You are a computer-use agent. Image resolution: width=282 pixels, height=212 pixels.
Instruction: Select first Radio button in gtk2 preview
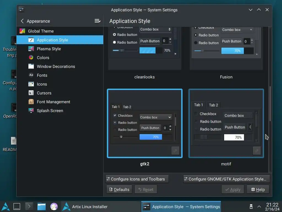115,122
